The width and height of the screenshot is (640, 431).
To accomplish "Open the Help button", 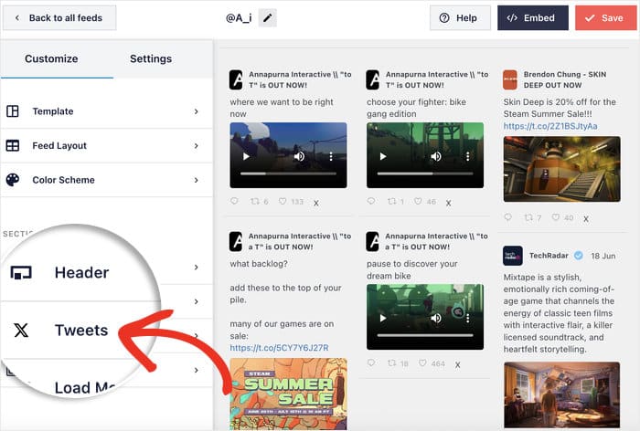I will click(x=460, y=18).
